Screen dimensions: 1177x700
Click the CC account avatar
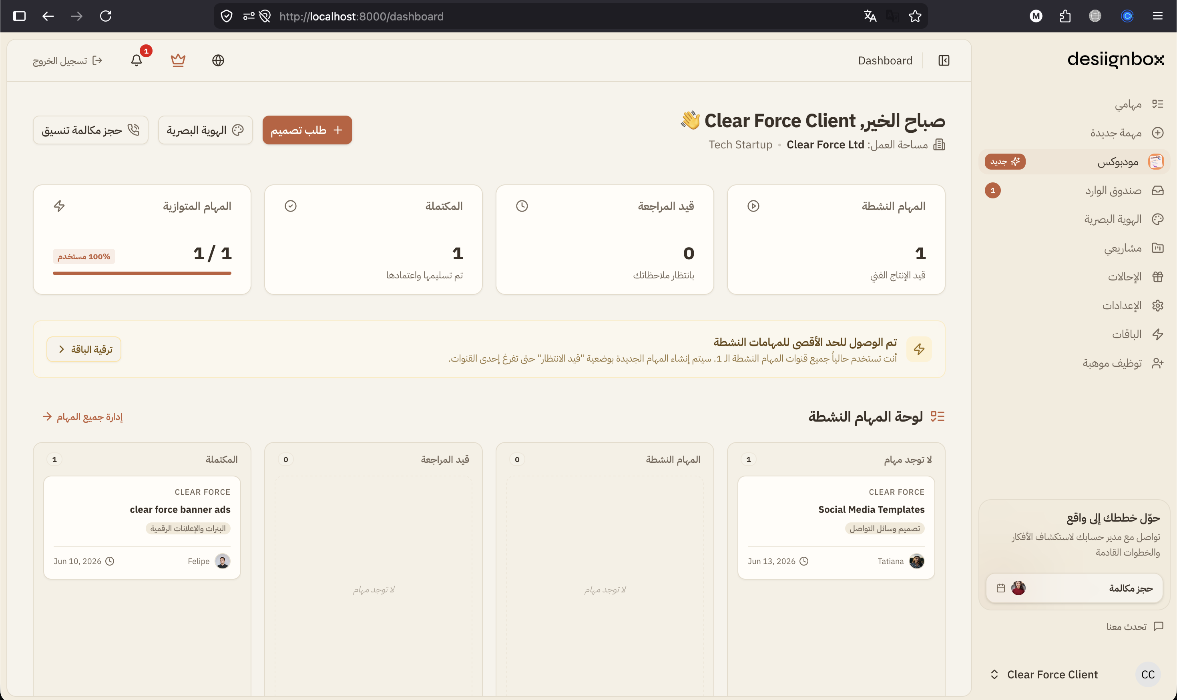click(1148, 674)
